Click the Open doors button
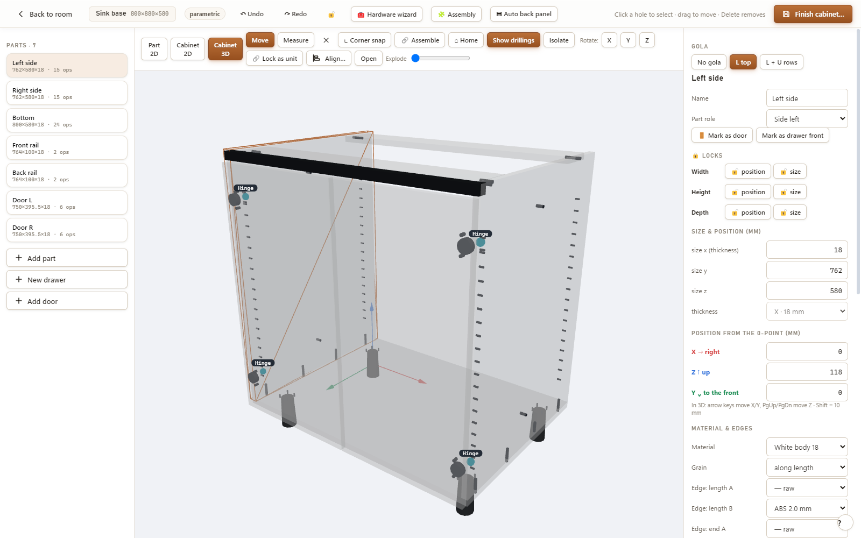 [369, 58]
